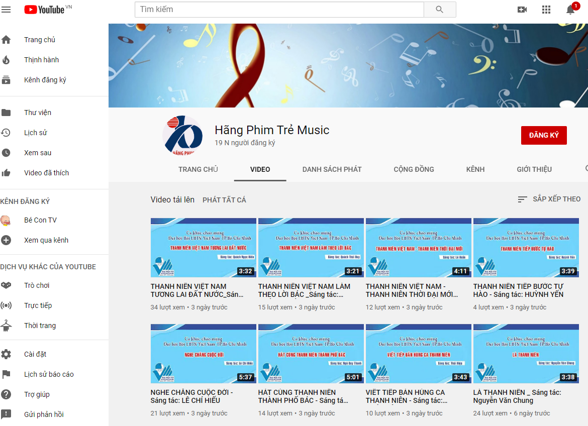Click the Tìm kiếm search field

[279, 10]
